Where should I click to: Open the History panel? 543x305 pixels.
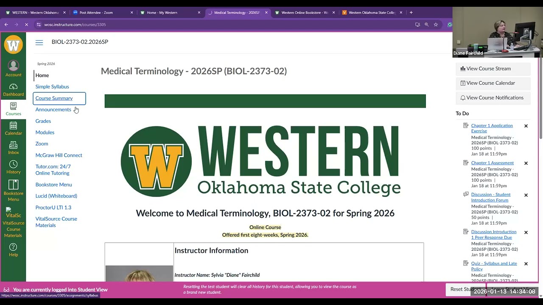[x=13, y=167]
